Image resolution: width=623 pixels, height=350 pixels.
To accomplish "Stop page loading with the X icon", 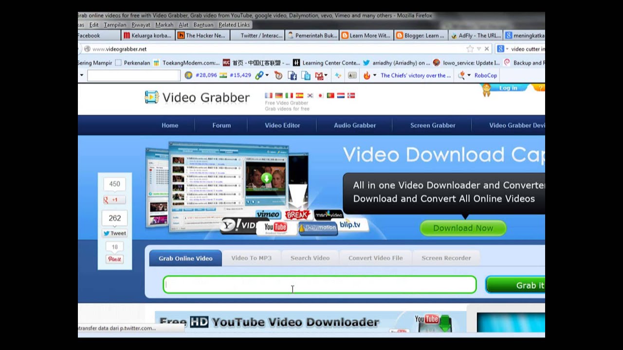I will [x=486, y=49].
